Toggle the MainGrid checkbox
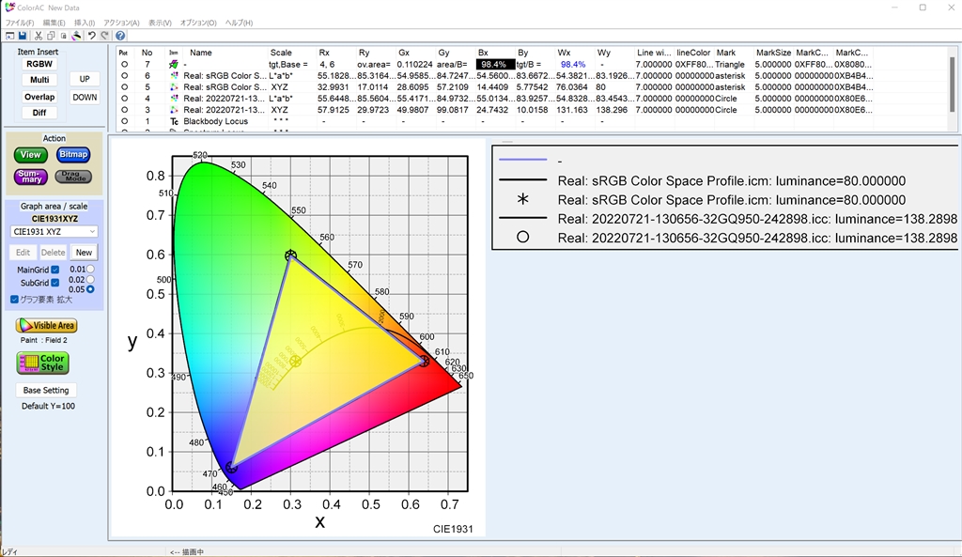Viewport: 962px width, 557px height. pyautogui.click(x=55, y=270)
